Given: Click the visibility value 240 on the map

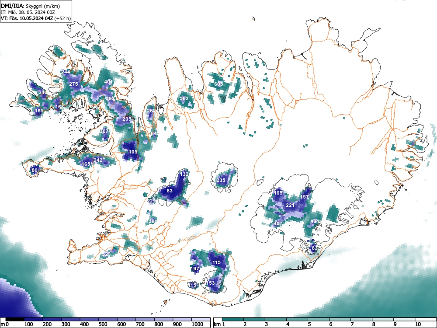Looking at the screenshot, I should coord(43,92).
